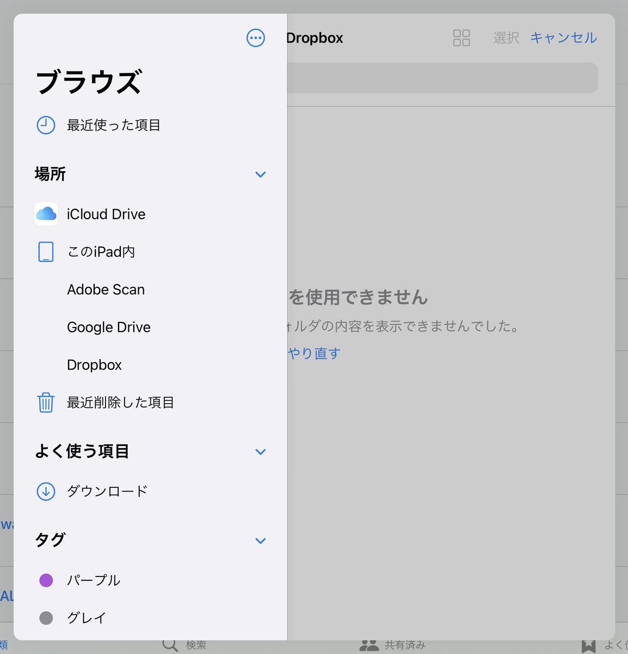Screen dimensions: 628x654
Task: Tap 共有済み label in bottom bar
Action: coord(405,645)
